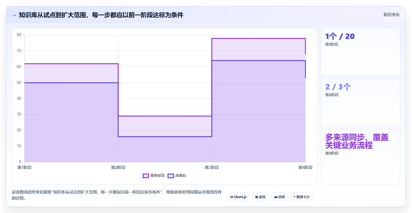Click 第2阶段 caption under "2 / 3个"
The width and height of the screenshot is (412, 213).
tap(332, 95)
